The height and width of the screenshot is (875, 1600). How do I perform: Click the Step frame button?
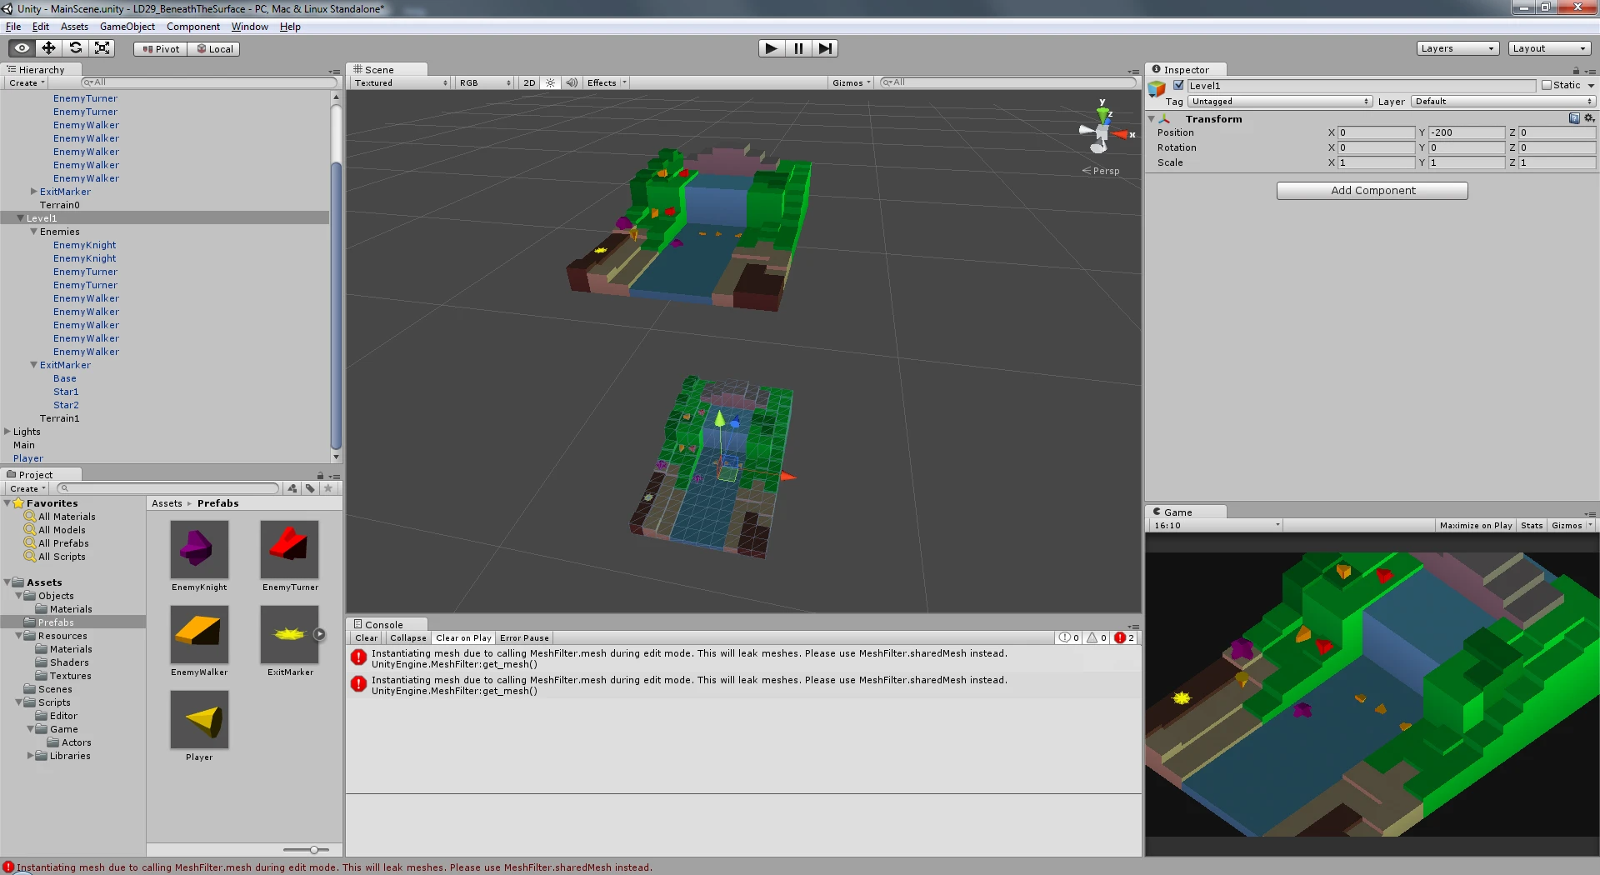click(x=825, y=48)
